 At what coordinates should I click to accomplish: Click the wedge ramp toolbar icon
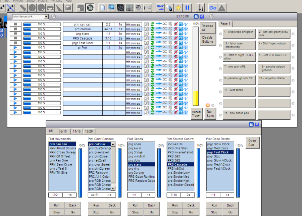(59, 8)
